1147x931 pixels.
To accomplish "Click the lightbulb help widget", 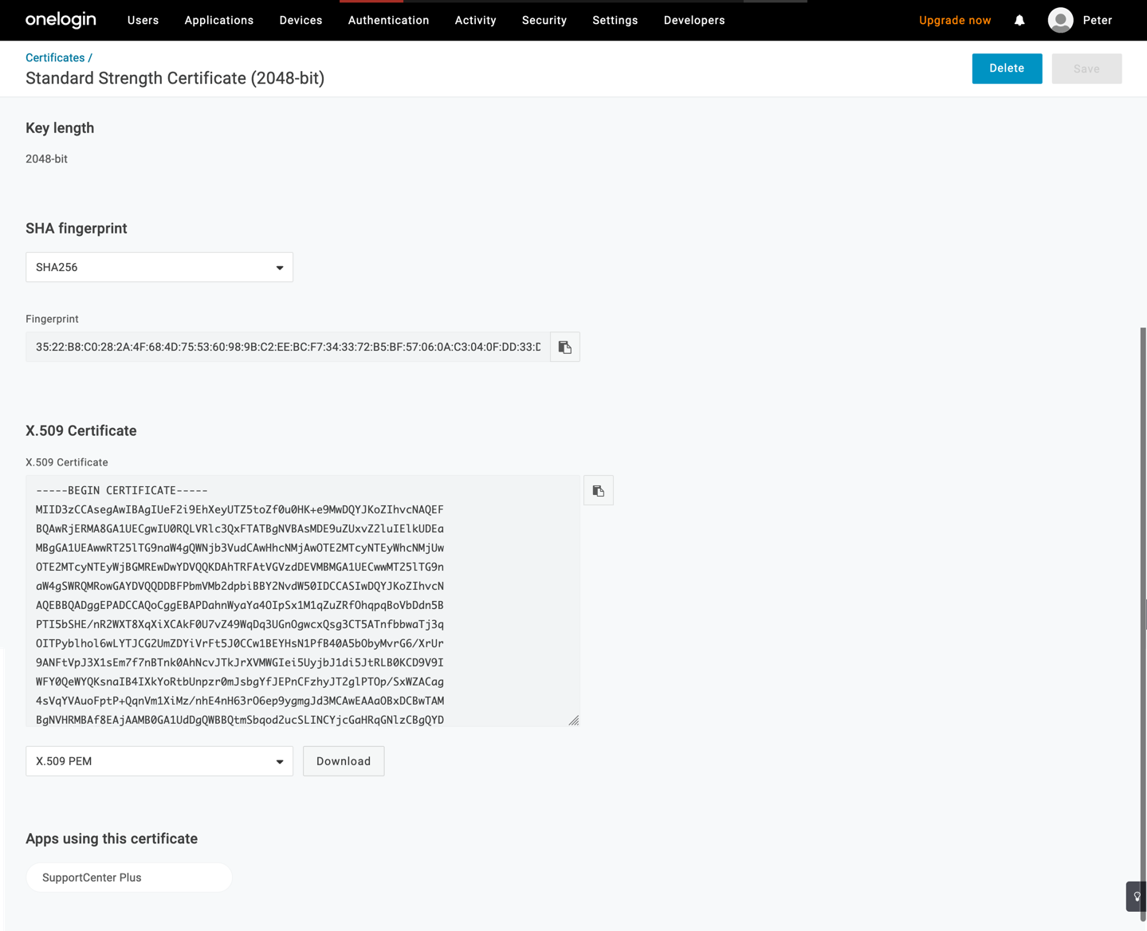I will 1137,896.
